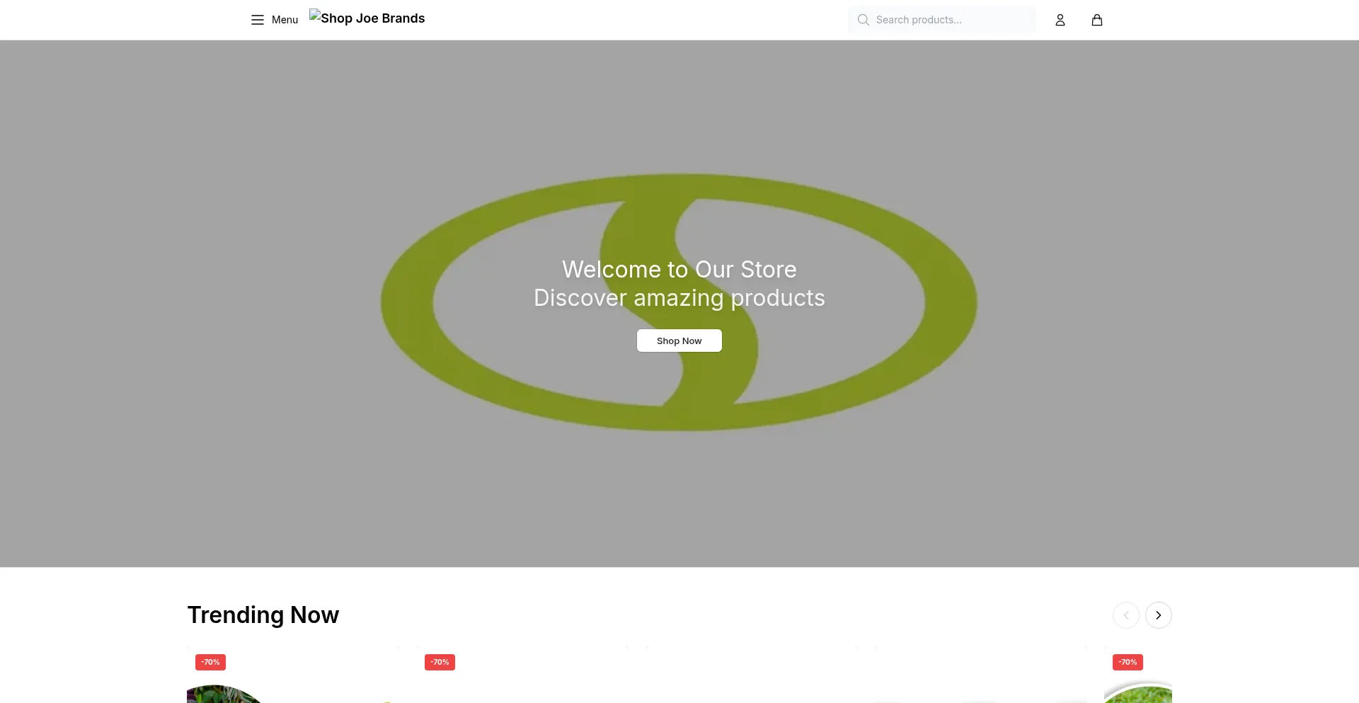Click previous arrow in Trending Now carousel
The image size is (1359, 703).
coord(1125,615)
